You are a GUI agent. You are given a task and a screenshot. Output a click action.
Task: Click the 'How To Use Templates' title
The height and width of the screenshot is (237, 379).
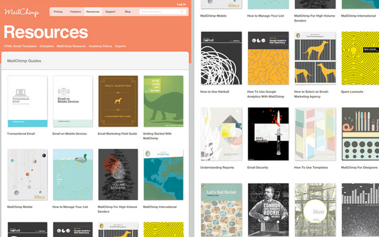(x=311, y=168)
